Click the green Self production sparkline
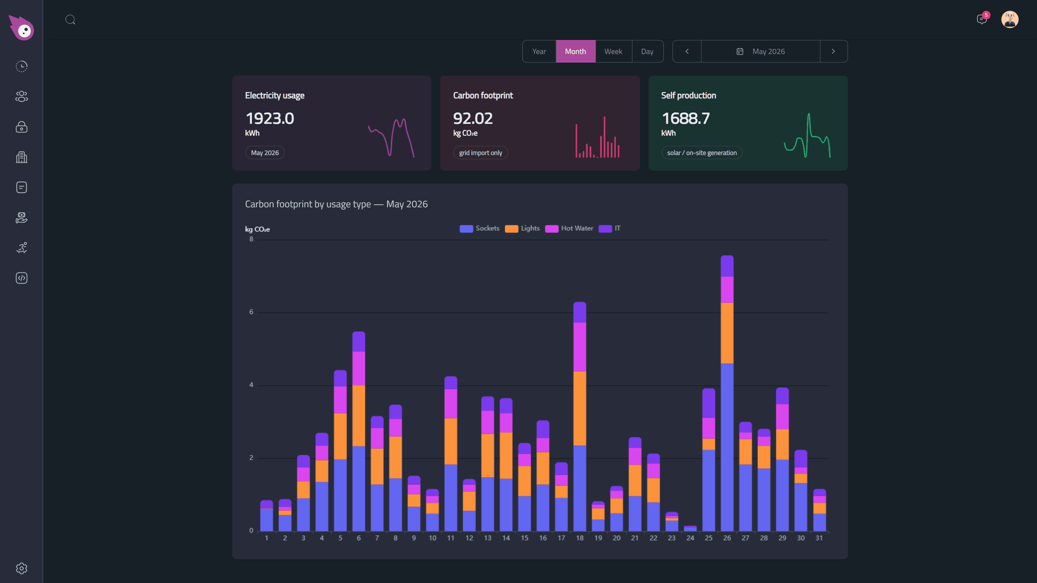Screen dimensions: 1037x583 pyautogui.click(x=807, y=135)
